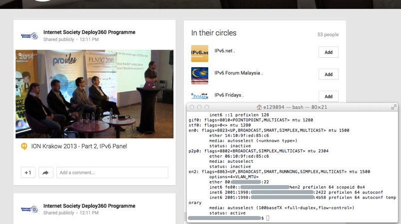
Task: Open the IPv6.net logo icon
Action: tap(200, 53)
